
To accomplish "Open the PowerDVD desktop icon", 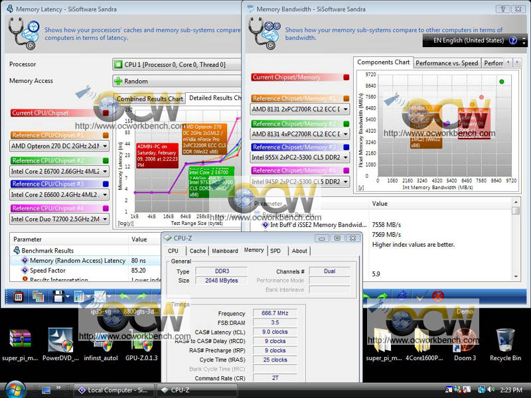I will pos(60,344).
